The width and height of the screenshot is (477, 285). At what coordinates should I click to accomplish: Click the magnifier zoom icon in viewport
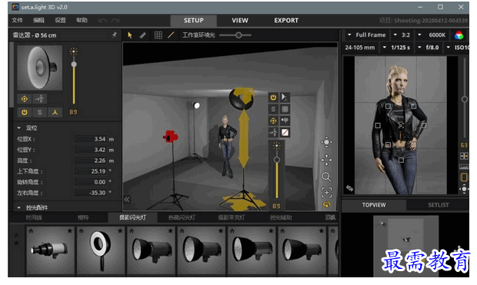tap(326, 177)
